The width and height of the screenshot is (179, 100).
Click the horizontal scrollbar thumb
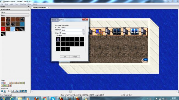[70, 91]
